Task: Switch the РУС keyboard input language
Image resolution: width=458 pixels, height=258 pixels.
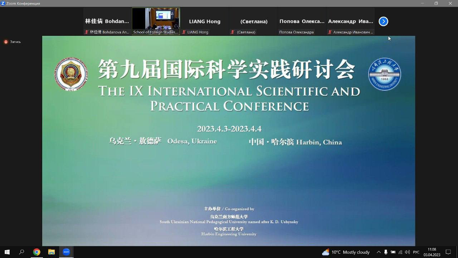Action: click(416, 252)
